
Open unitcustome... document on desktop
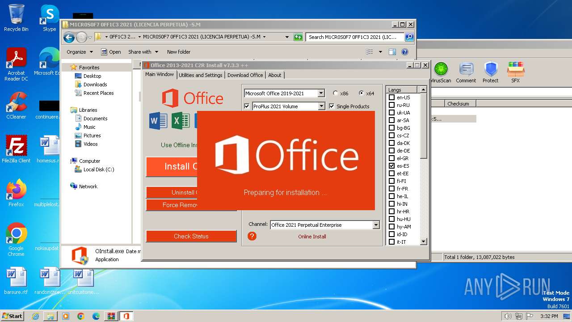83,281
